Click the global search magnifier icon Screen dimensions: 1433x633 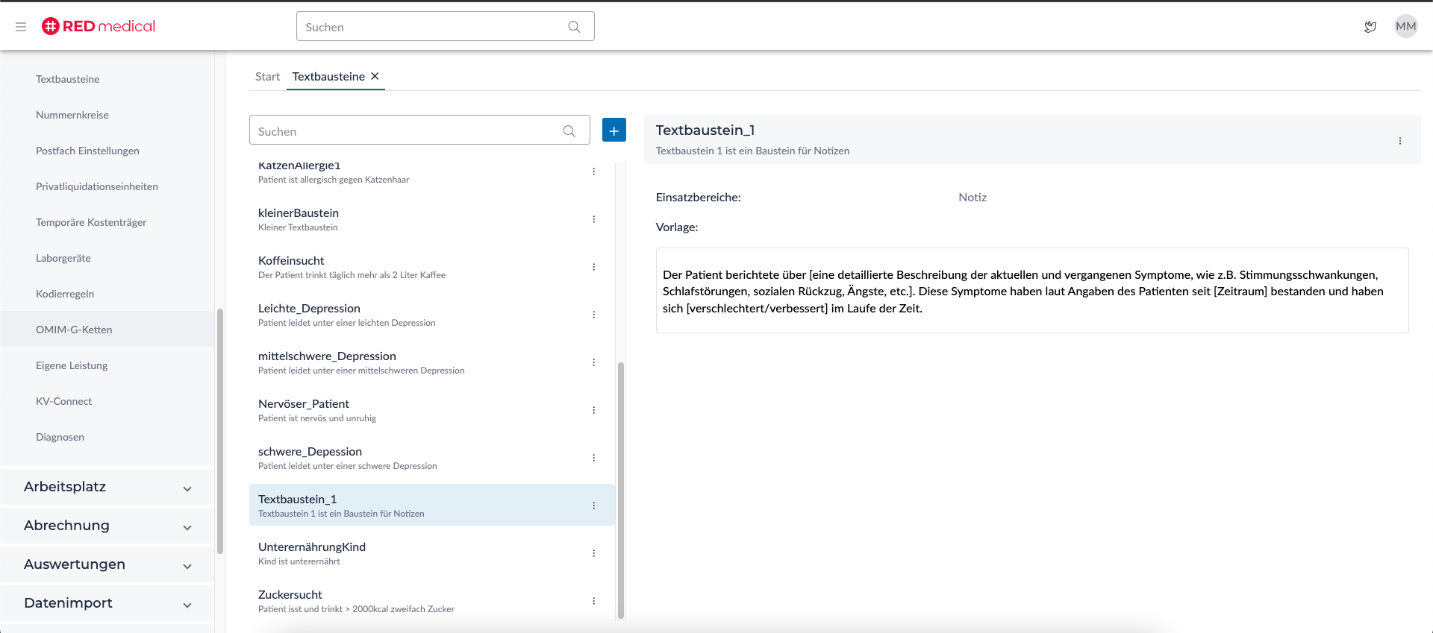point(574,27)
